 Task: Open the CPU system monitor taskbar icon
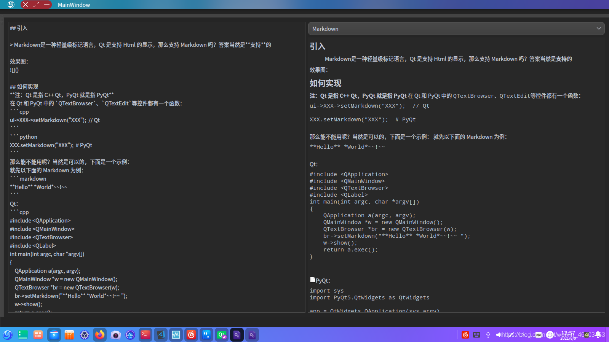click(130, 335)
